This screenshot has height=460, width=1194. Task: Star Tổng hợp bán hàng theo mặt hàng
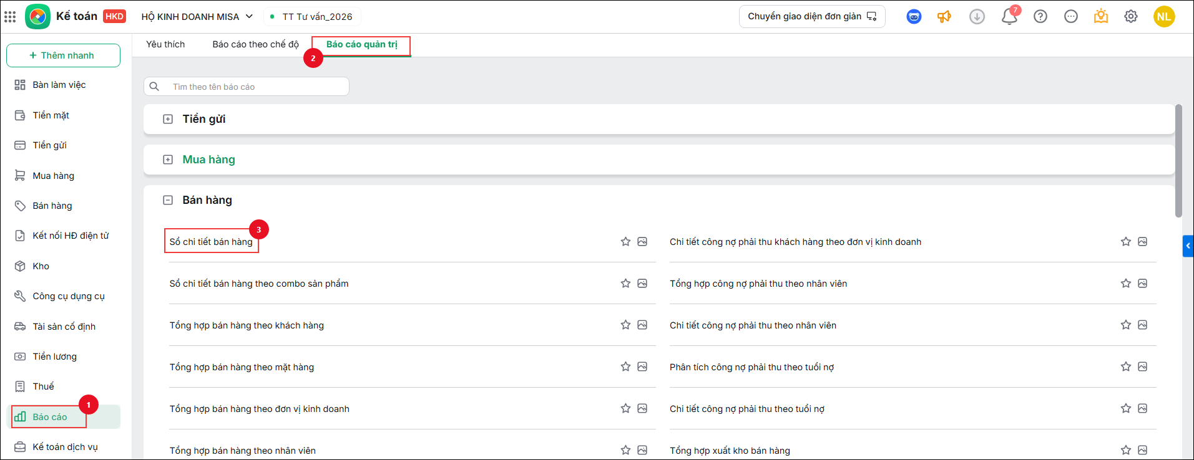pos(625,367)
